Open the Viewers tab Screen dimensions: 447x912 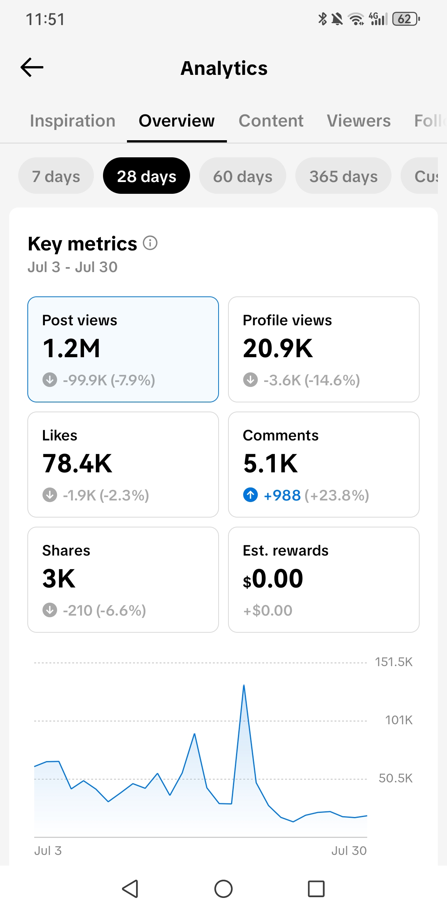coord(359,121)
